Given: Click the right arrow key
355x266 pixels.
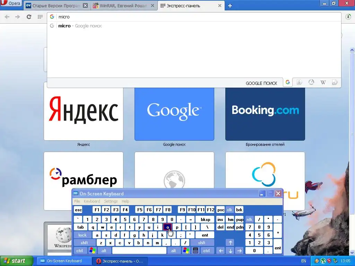Looking at the screenshot, I should point(240,251).
